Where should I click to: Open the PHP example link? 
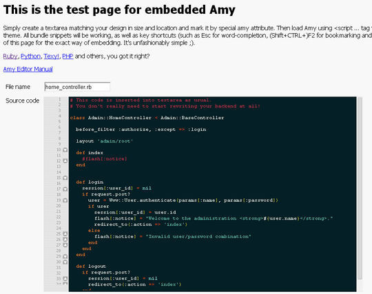[68, 56]
